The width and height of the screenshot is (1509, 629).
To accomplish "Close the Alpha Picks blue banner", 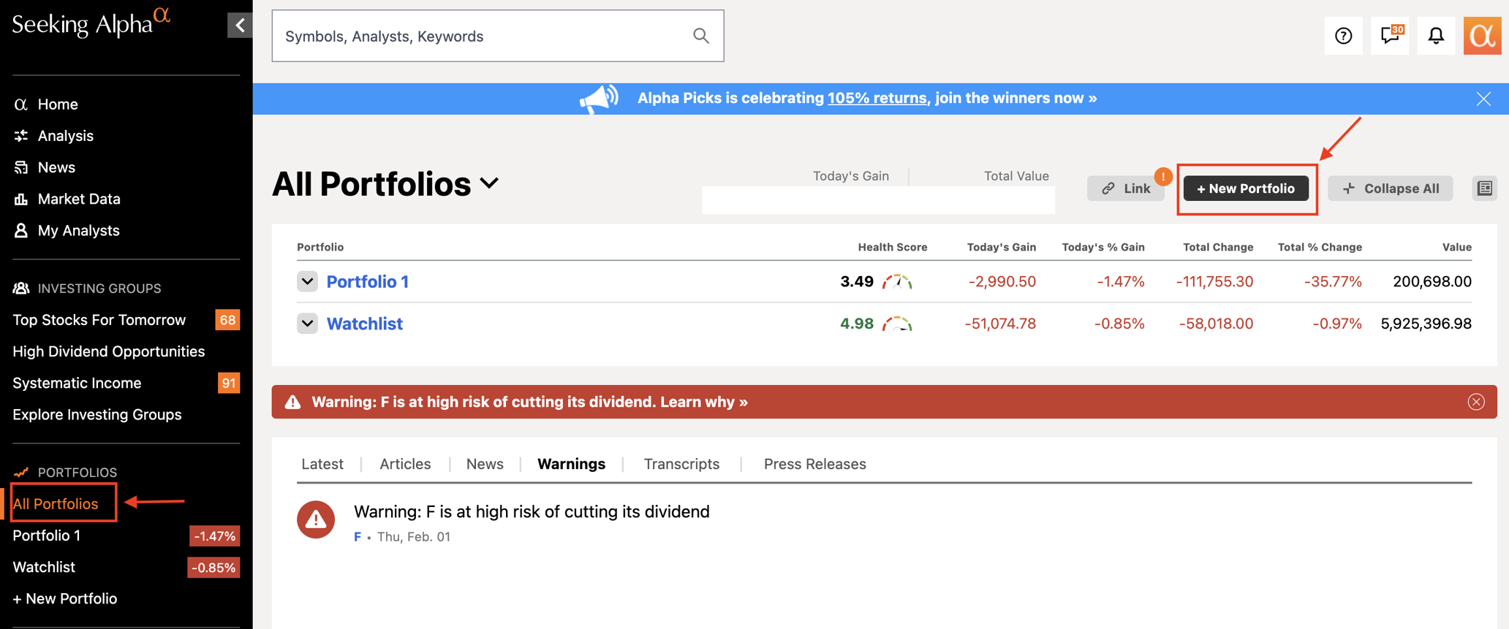I will pyautogui.click(x=1483, y=99).
